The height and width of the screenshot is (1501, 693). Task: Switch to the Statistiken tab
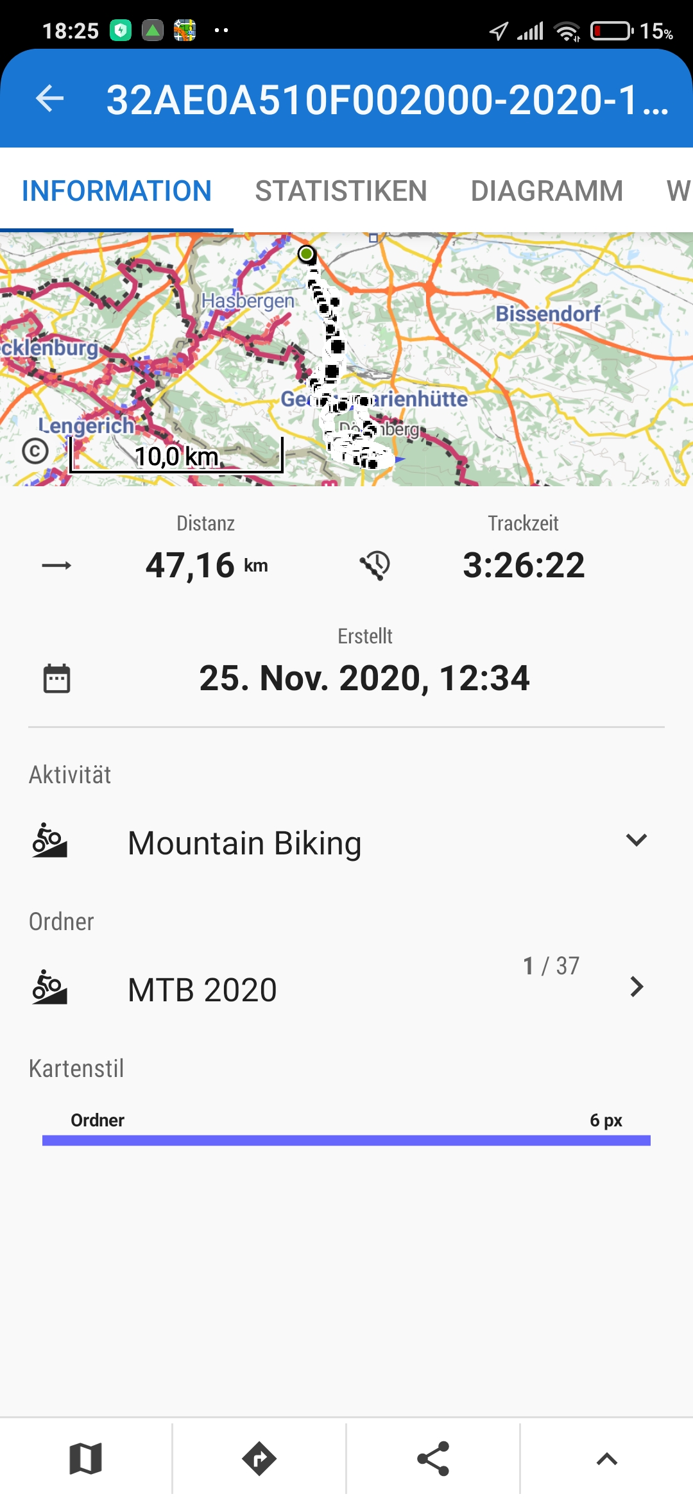tap(341, 191)
